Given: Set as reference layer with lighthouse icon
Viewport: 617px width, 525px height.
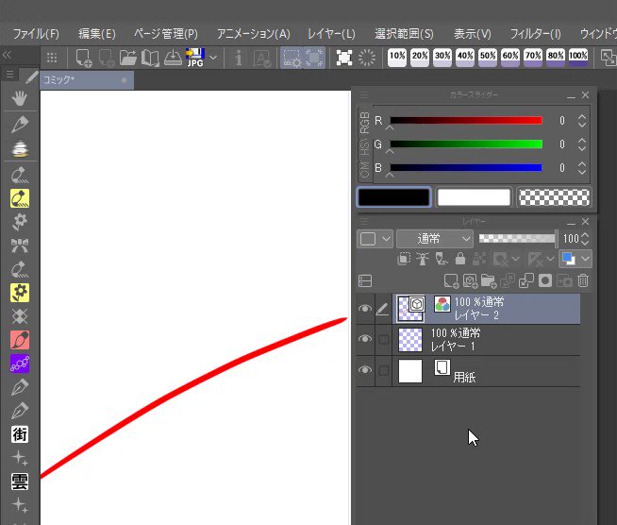Looking at the screenshot, I should coord(423,259).
